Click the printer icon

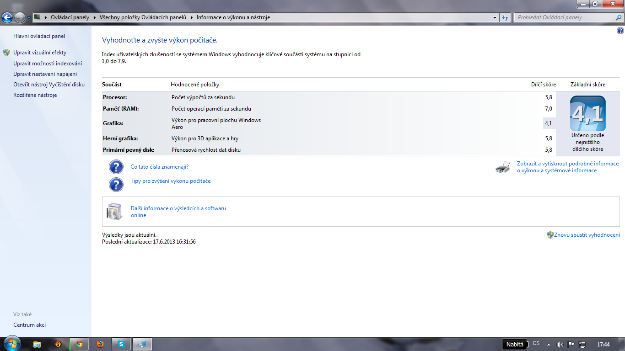tap(502, 167)
